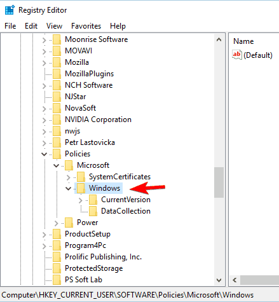279x302 pixels.
Task: Collapse the Microsoft key
Action: pyautogui.click(x=56, y=165)
